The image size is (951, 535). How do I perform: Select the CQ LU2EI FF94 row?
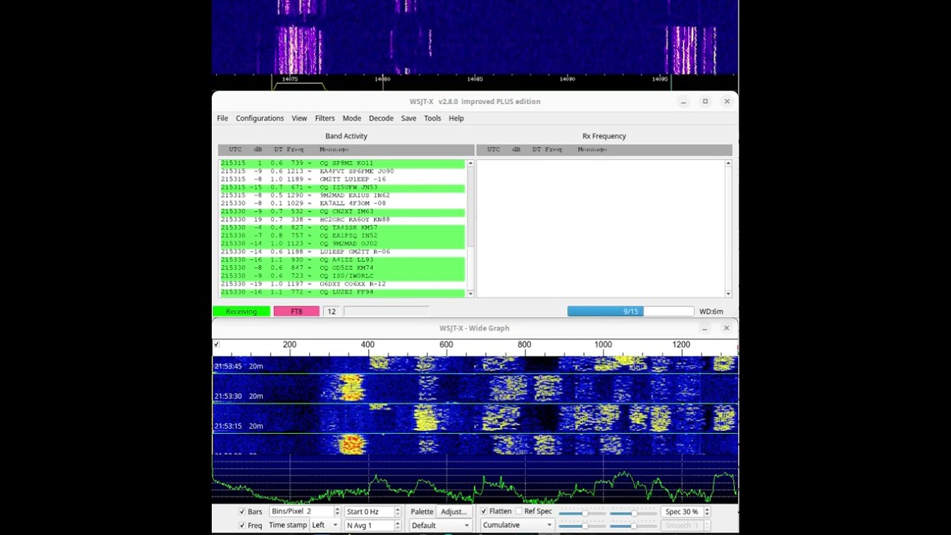(343, 292)
